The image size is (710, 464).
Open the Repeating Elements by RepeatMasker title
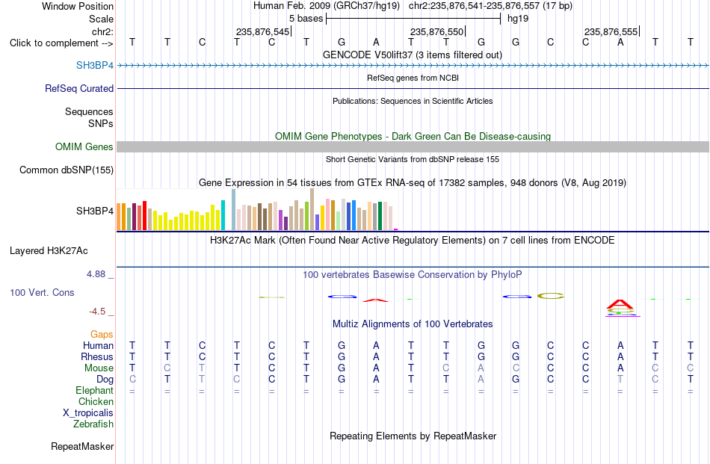tap(413, 436)
